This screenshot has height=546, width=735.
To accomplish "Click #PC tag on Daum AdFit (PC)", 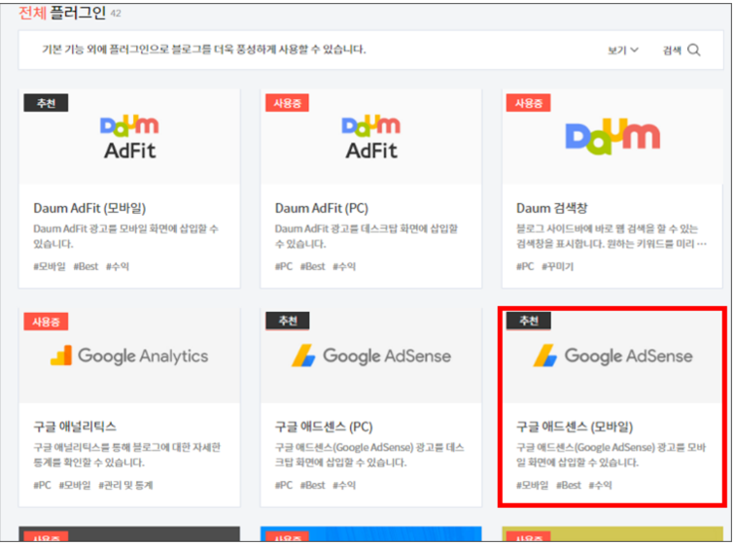I will pyautogui.click(x=284, y=266).
